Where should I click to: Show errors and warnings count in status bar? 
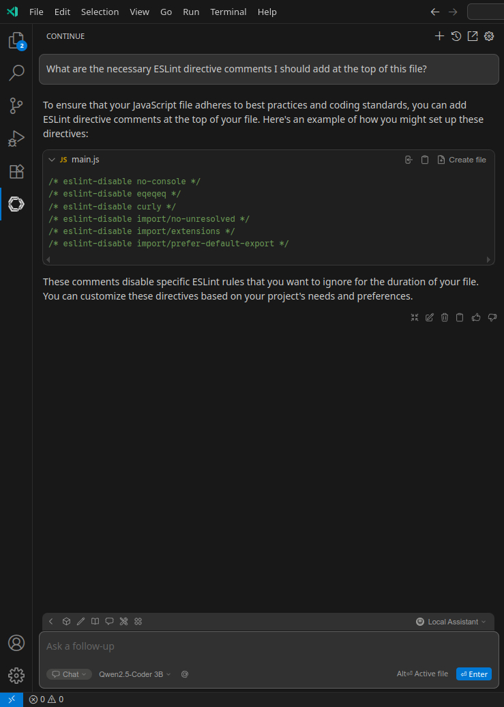pyautogui.click(x=46, y=699)
